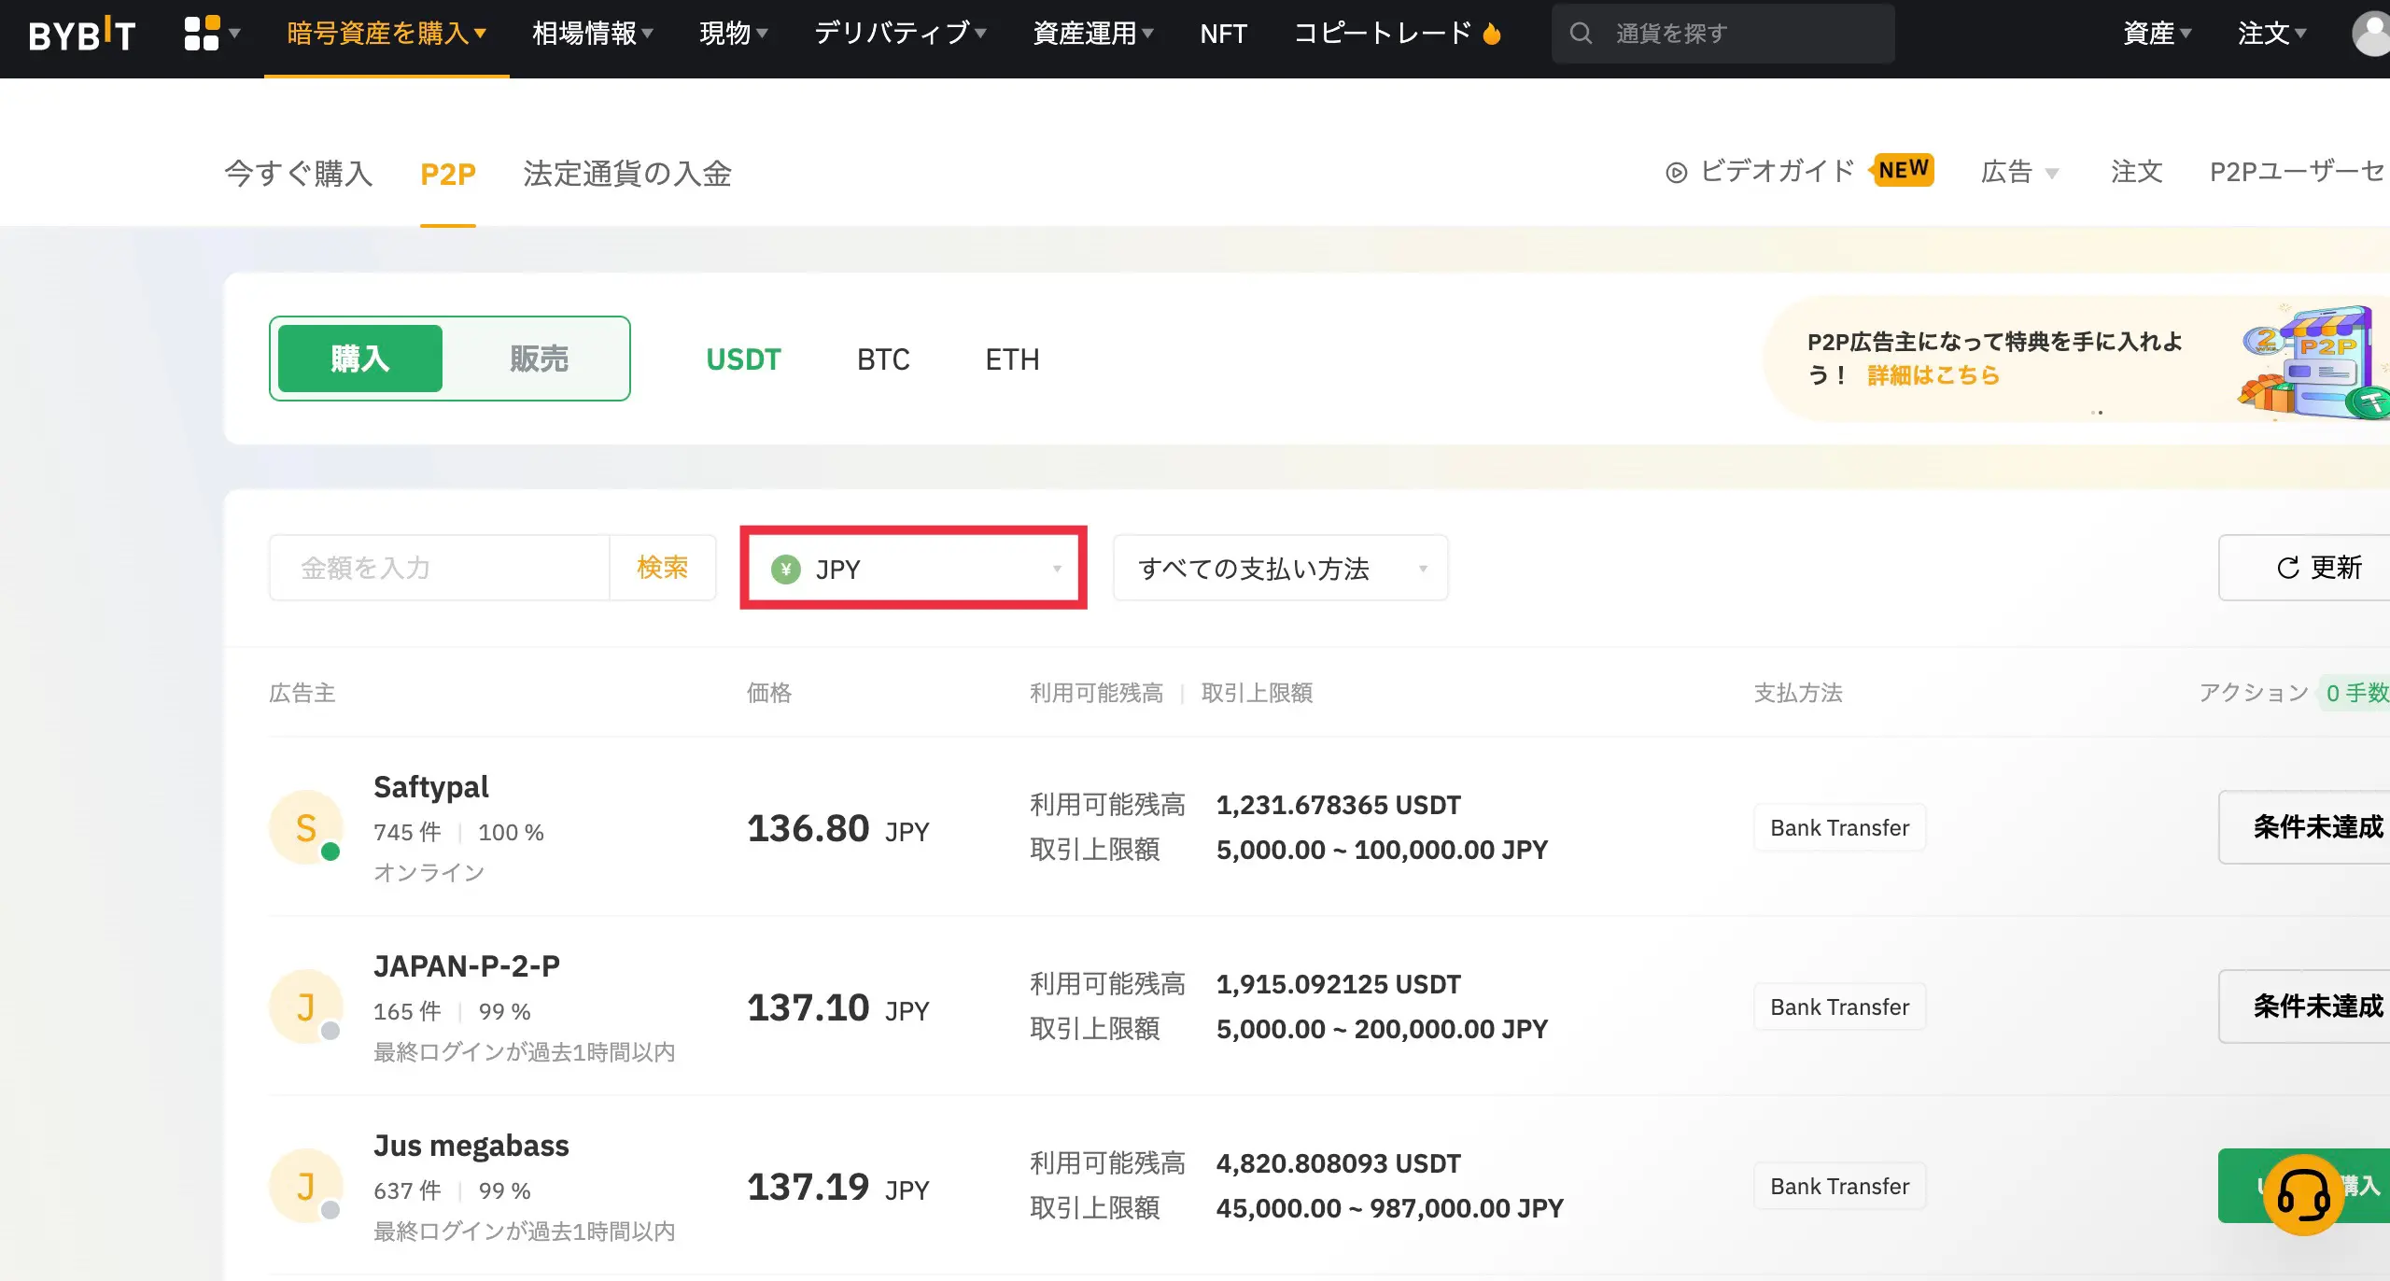Click the search magnifier icon

tap(1581, 34)
